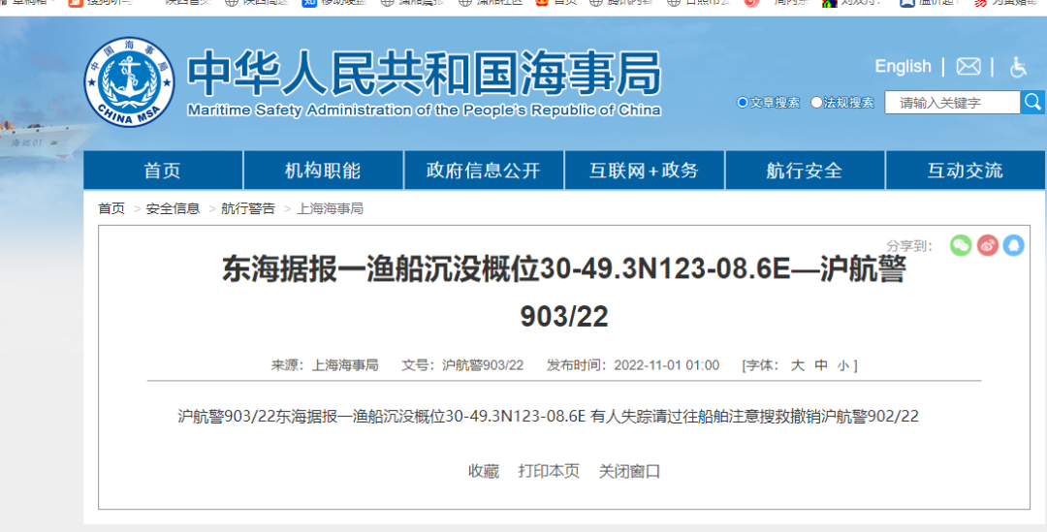Switch site language to English

[903, 67]
